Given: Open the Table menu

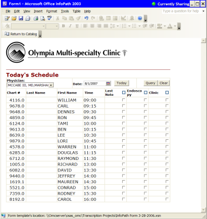Looking at the screenshot, I should point(77,11).
